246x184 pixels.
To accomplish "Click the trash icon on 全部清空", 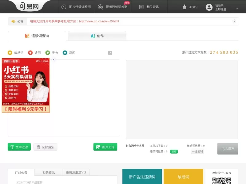I will [39, 147].
